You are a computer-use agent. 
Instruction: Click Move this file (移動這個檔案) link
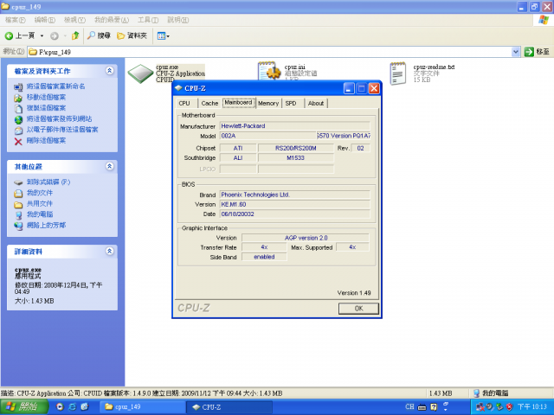[x=46, y=97]
